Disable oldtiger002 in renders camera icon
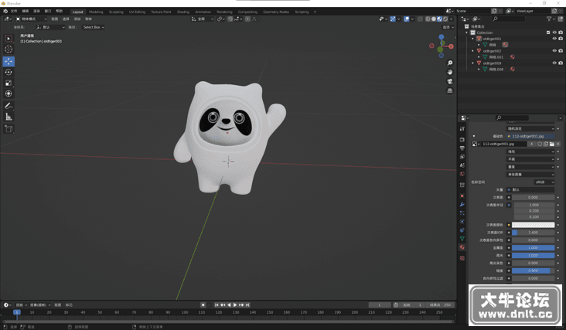 coord(561,51)
